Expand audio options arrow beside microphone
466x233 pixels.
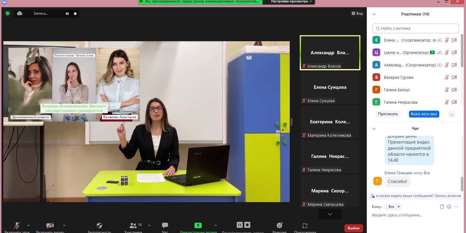tap(29, 225)
